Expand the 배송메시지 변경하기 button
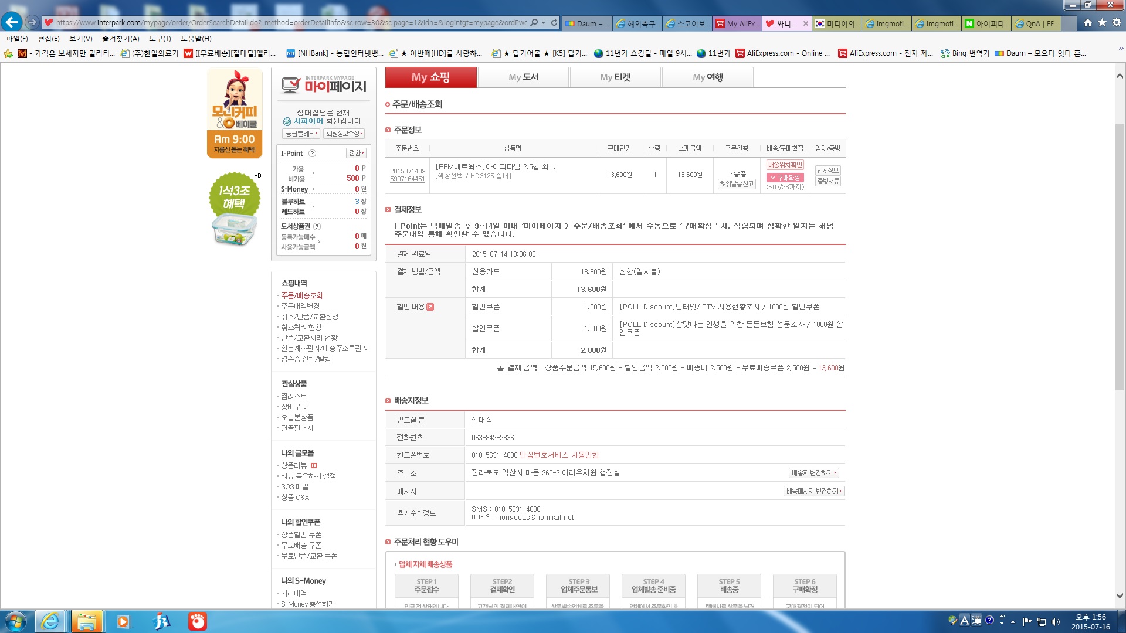 click(814, 491)
